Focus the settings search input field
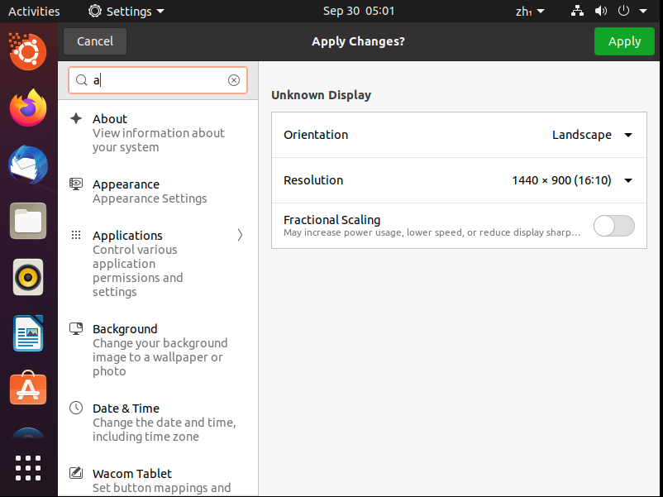 [x=158, y=80]
